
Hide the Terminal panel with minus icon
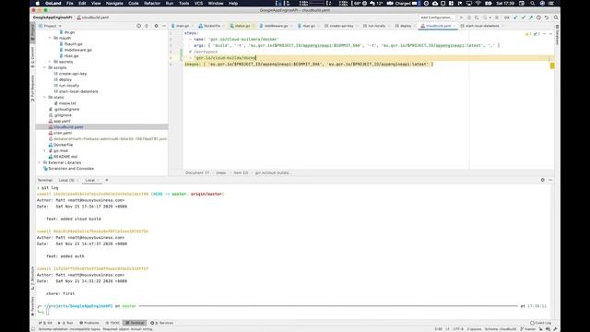point(550,180)
